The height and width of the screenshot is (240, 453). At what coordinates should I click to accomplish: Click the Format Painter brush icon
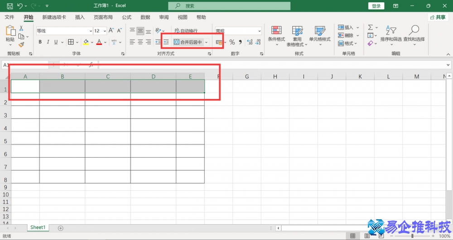21,44
